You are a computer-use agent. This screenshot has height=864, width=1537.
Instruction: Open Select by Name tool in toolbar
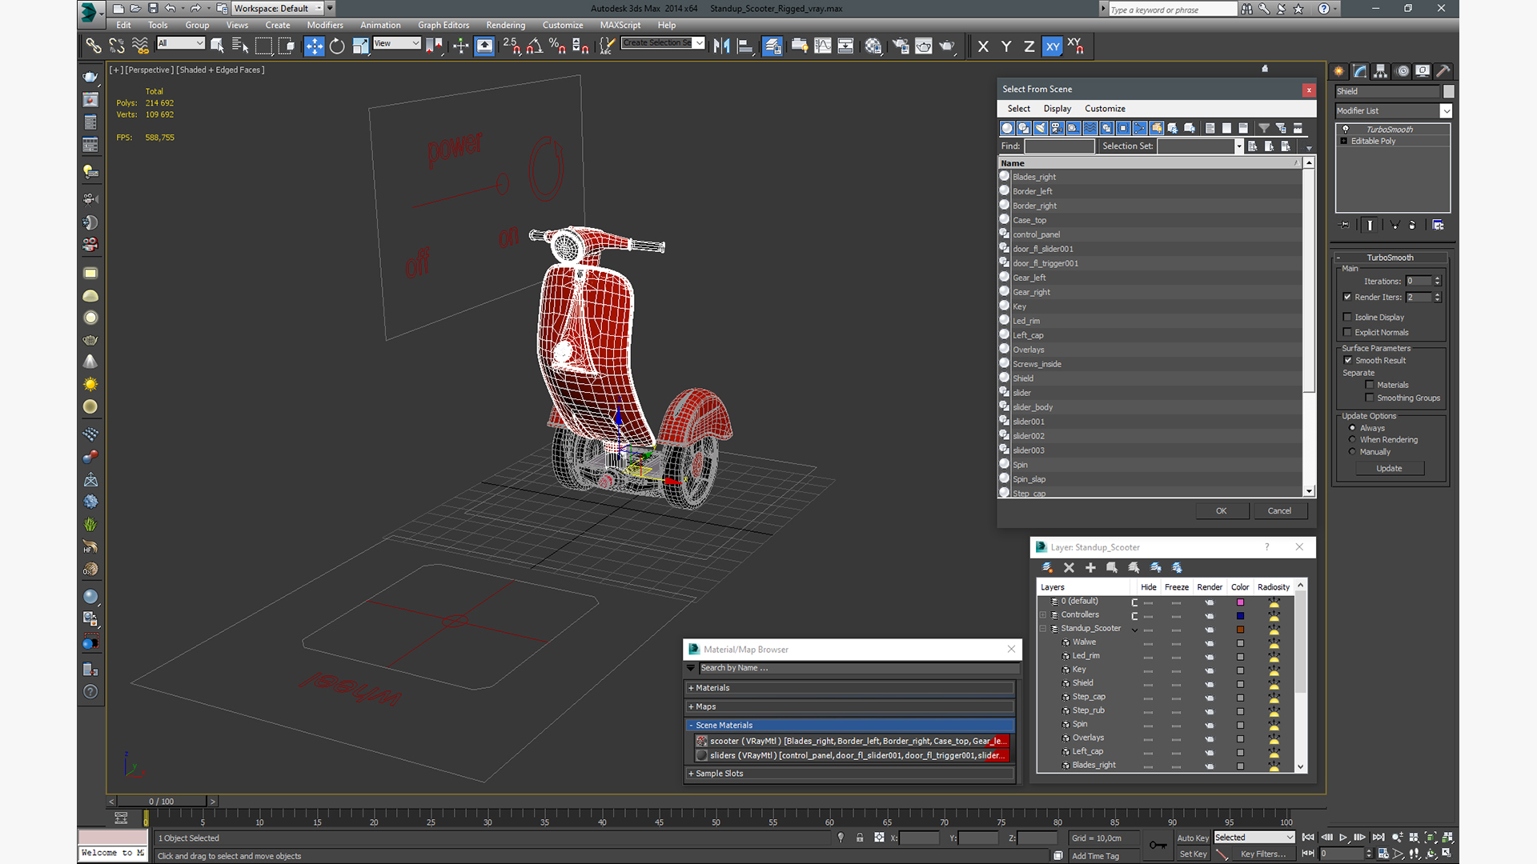(x=240, y=46)
